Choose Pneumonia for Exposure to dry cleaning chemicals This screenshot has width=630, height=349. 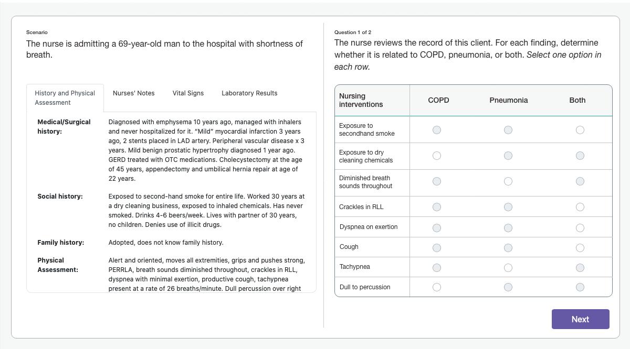click(508, 156)
